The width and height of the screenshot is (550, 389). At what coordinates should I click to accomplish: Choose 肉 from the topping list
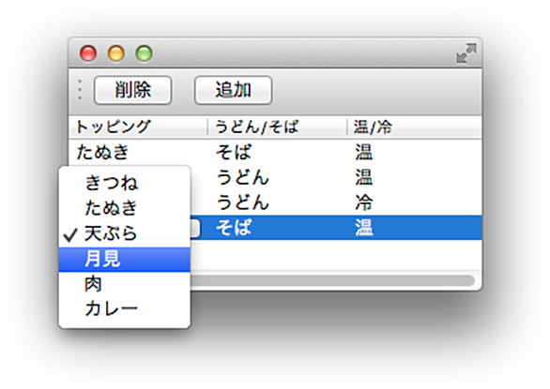125,284
